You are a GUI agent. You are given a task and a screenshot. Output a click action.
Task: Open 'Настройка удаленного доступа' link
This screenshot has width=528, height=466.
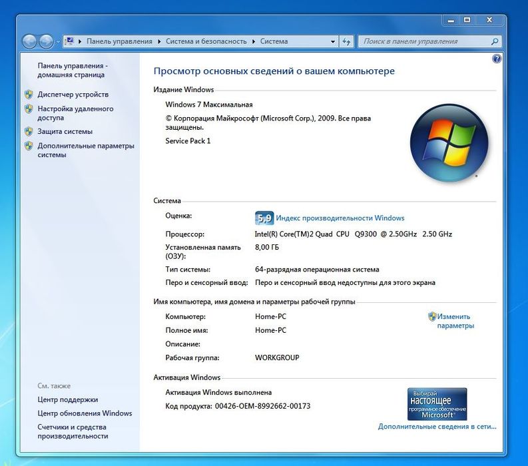(75, 113)
